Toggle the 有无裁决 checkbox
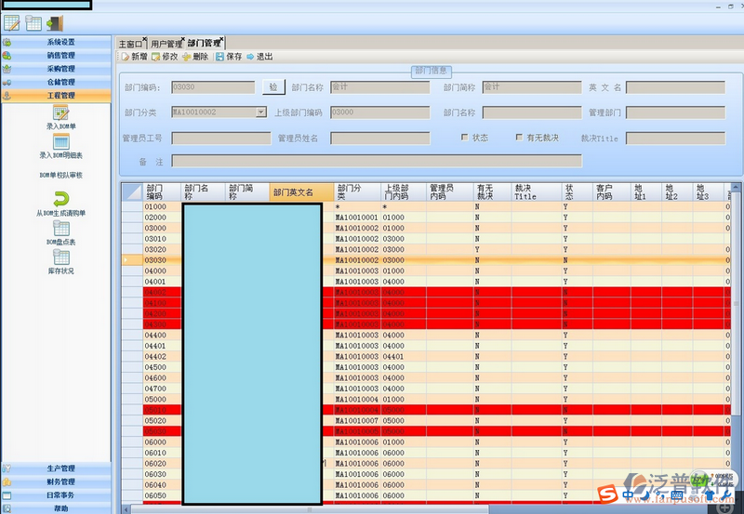This screenshot has height=514, width=744. tap(519, 138)
